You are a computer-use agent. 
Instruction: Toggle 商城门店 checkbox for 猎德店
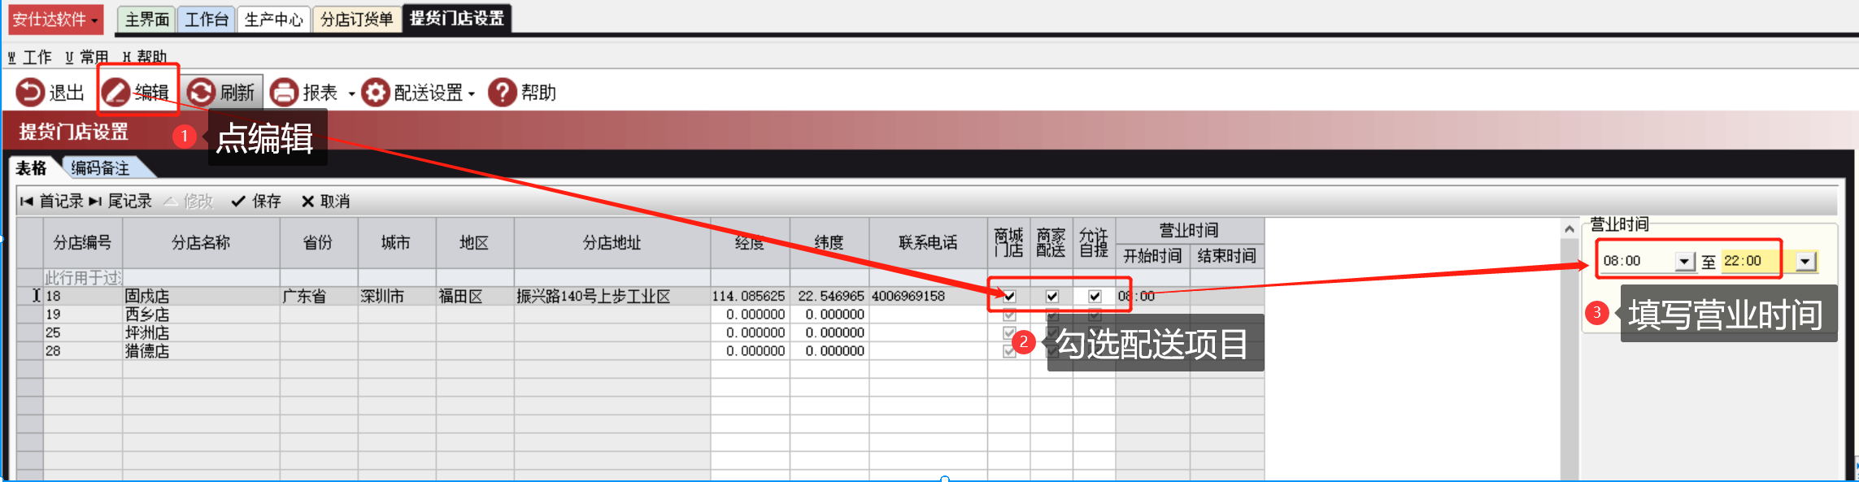click(x=1009, y=351)
